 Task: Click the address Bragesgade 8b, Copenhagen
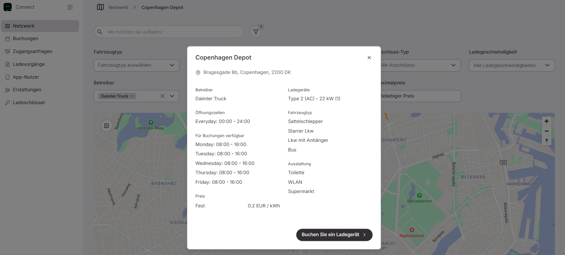[x=247, y=72]
